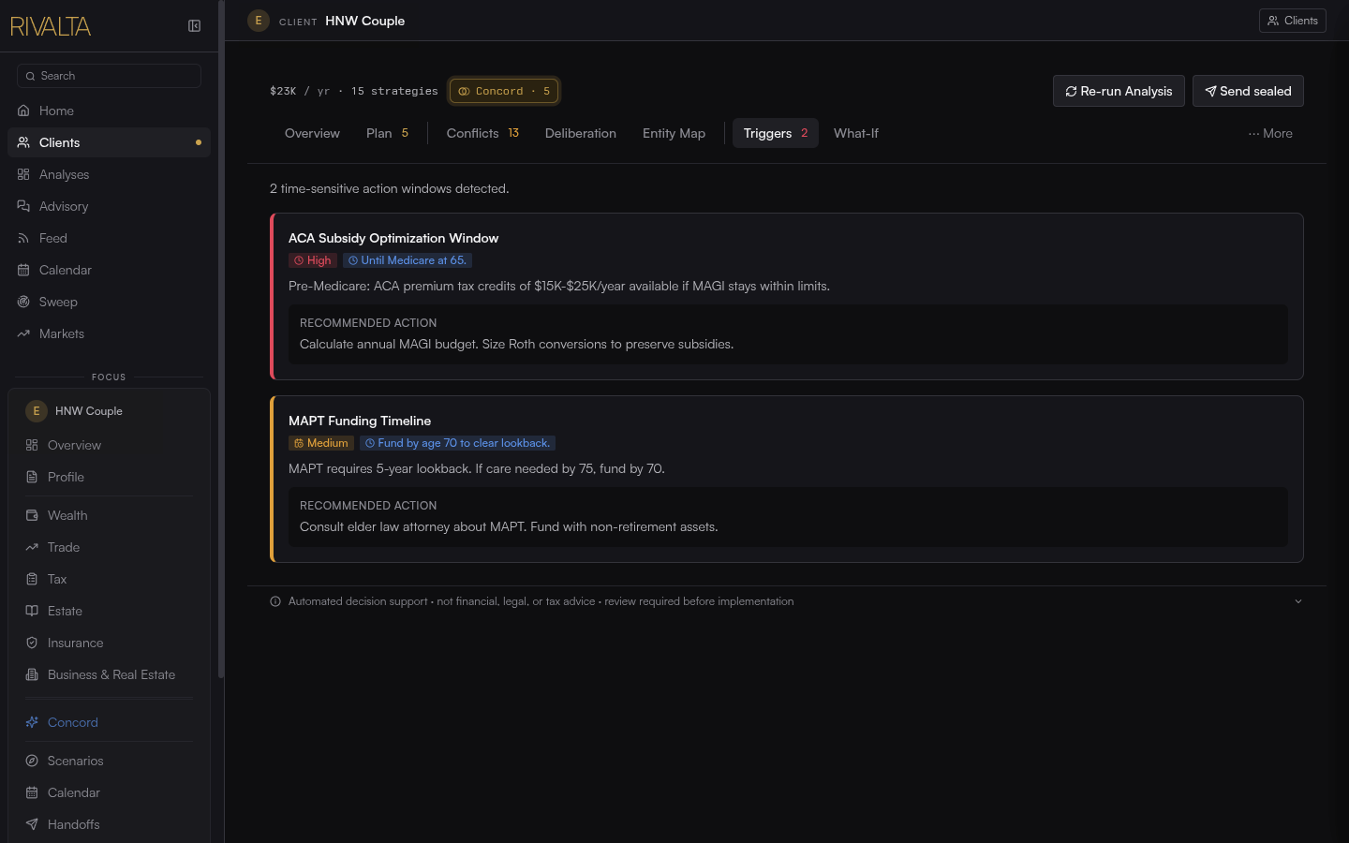Click the Re-run Analysis button

point(1119,91)
